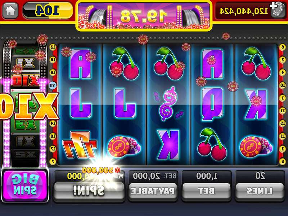Tap the plus chip icon to add coins

point(277,10)
